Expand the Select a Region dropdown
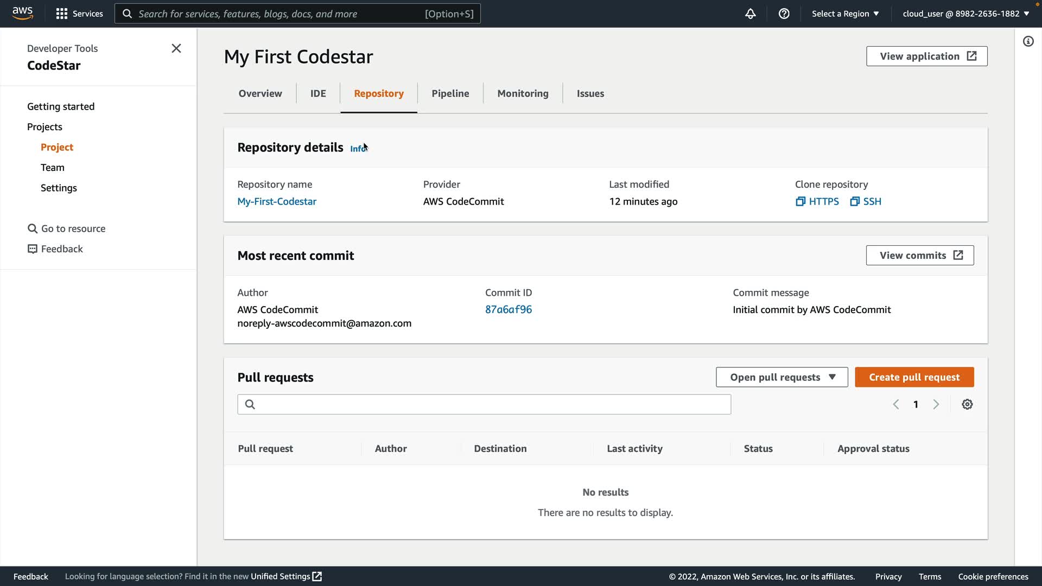 click(845, 14)
